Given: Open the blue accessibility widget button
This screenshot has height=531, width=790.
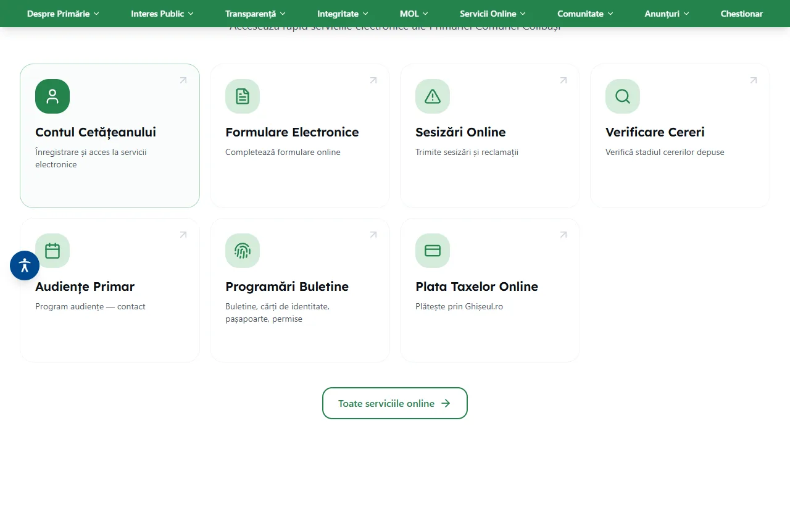Looking at the screenshot, I should 25,265.
